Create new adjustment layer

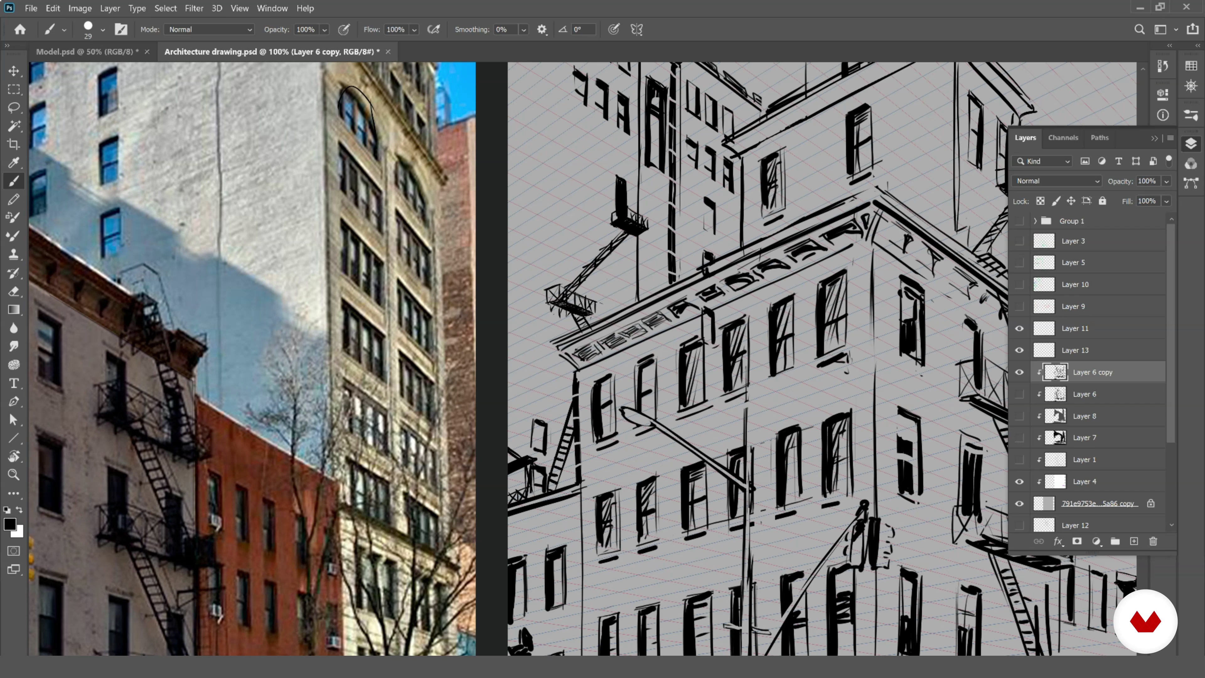(x=1096, y=541)
